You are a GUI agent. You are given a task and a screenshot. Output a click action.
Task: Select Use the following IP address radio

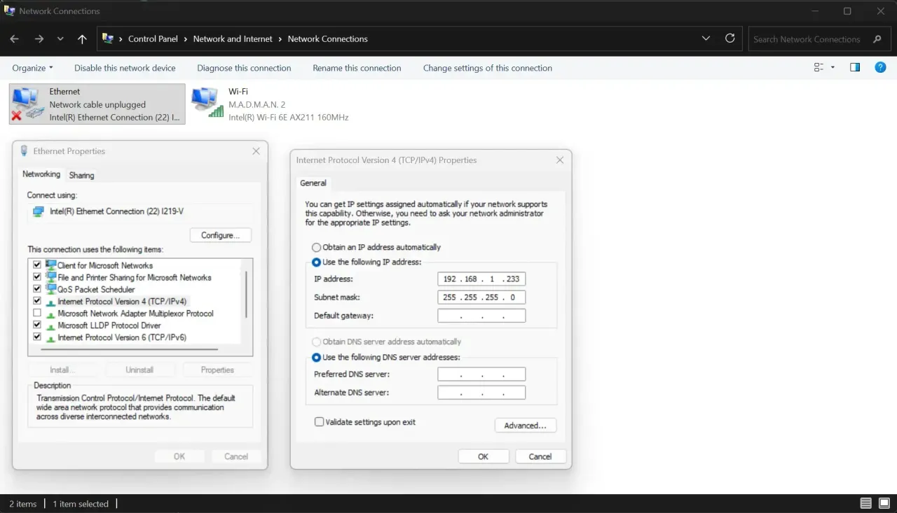click(317, 262)
